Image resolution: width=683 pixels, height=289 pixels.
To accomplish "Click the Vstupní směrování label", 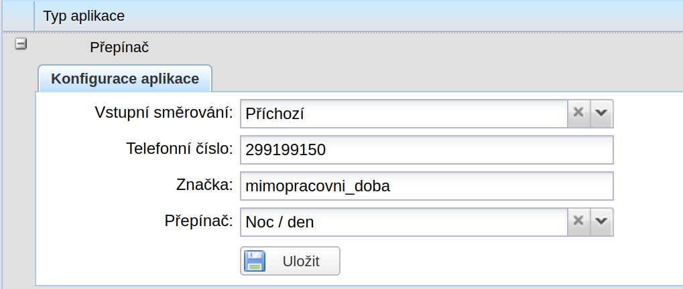I will tap(164, 112).
